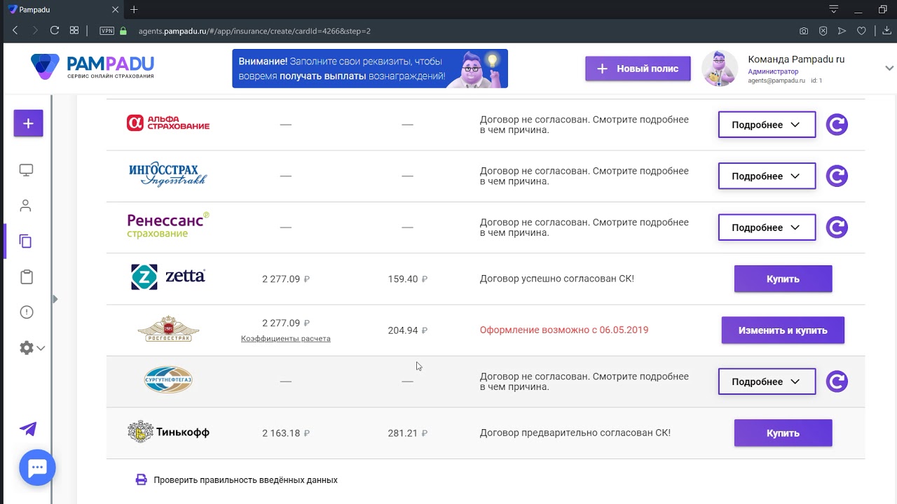Open the copy documents sidebar icon
Screen dimensions: 897x504
[x=26, y=241]
